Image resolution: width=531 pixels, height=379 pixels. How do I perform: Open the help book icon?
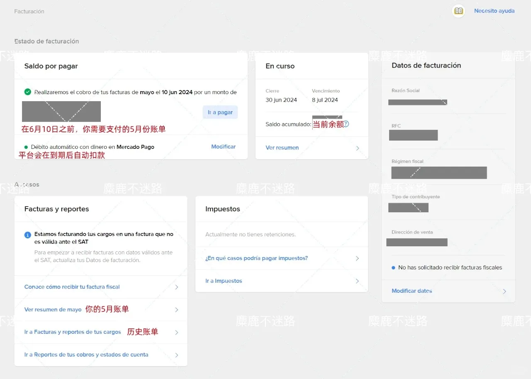458,11
